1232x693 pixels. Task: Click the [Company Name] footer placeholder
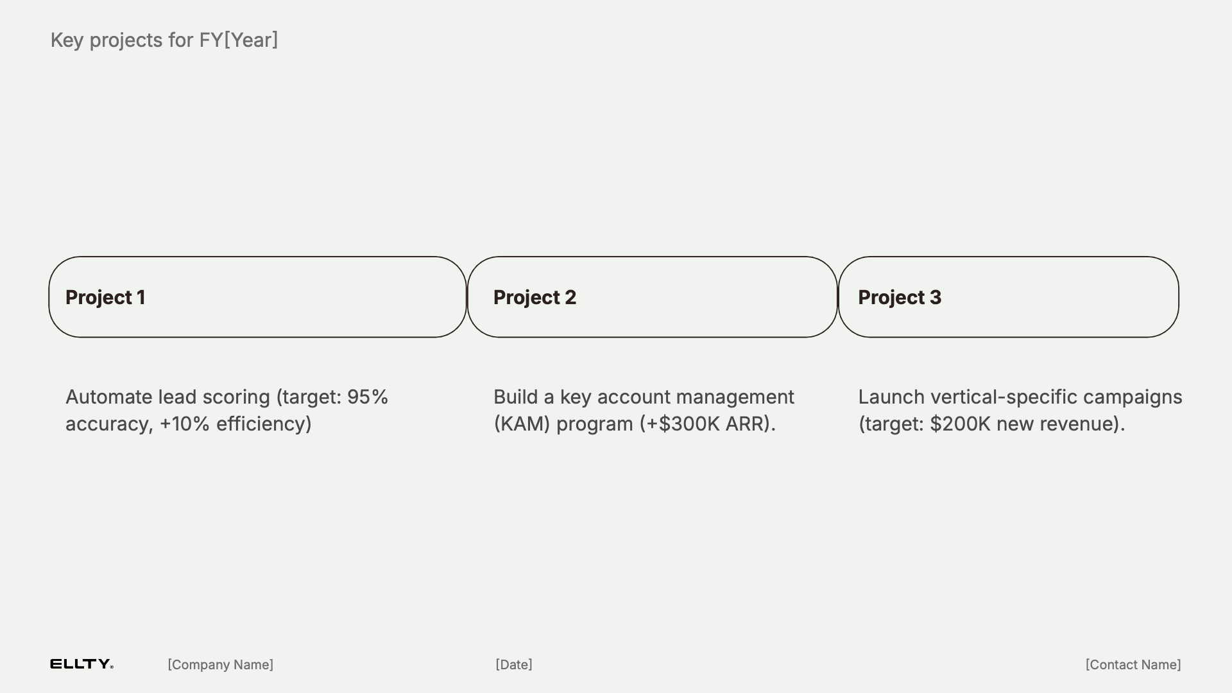coord(220,665)
